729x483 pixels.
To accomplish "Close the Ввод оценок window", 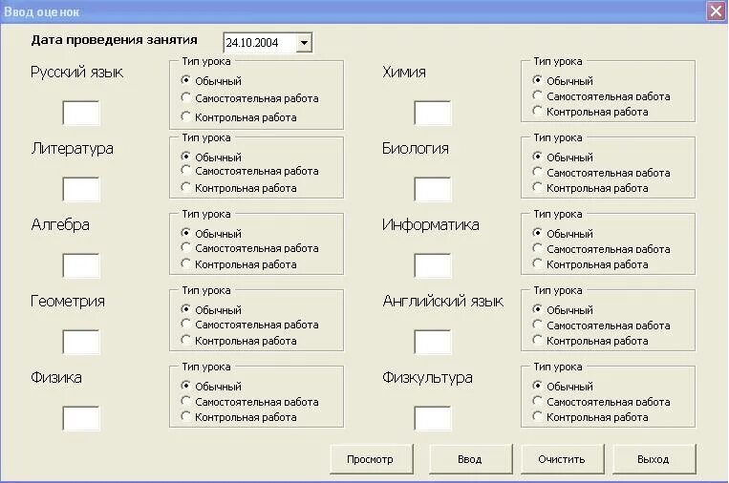I will click(x=716, y=10).
